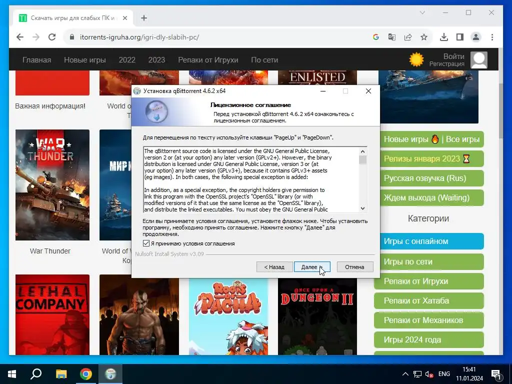This screenshot has height=384, width=512.
Task: Toggle Chrome side panel icon
Action: [460, 37]
